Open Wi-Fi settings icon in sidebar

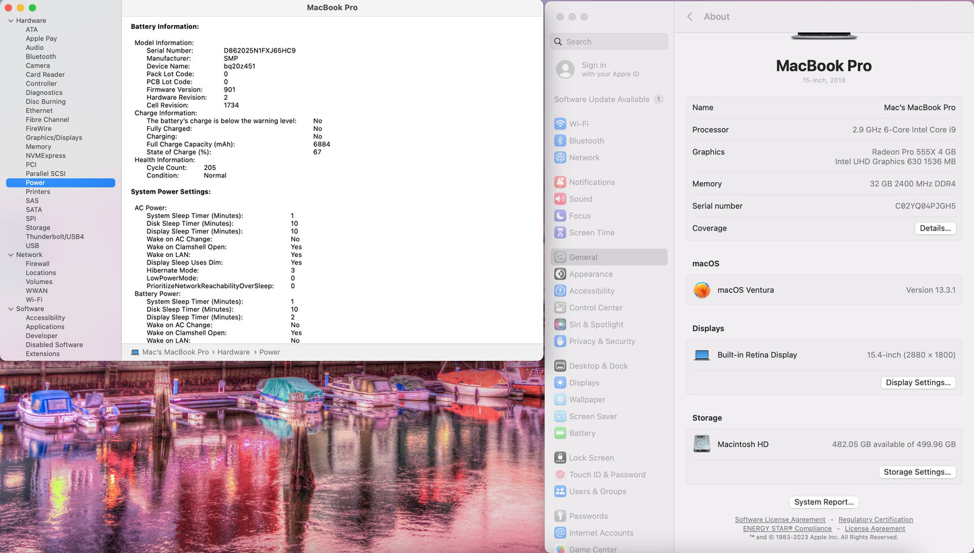560,124
